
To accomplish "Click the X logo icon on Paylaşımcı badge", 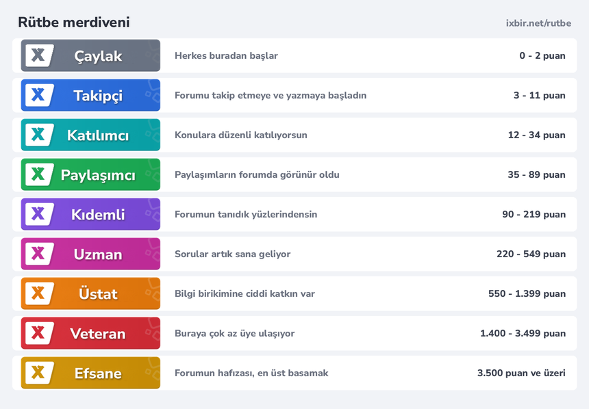I will pos(40,174).
